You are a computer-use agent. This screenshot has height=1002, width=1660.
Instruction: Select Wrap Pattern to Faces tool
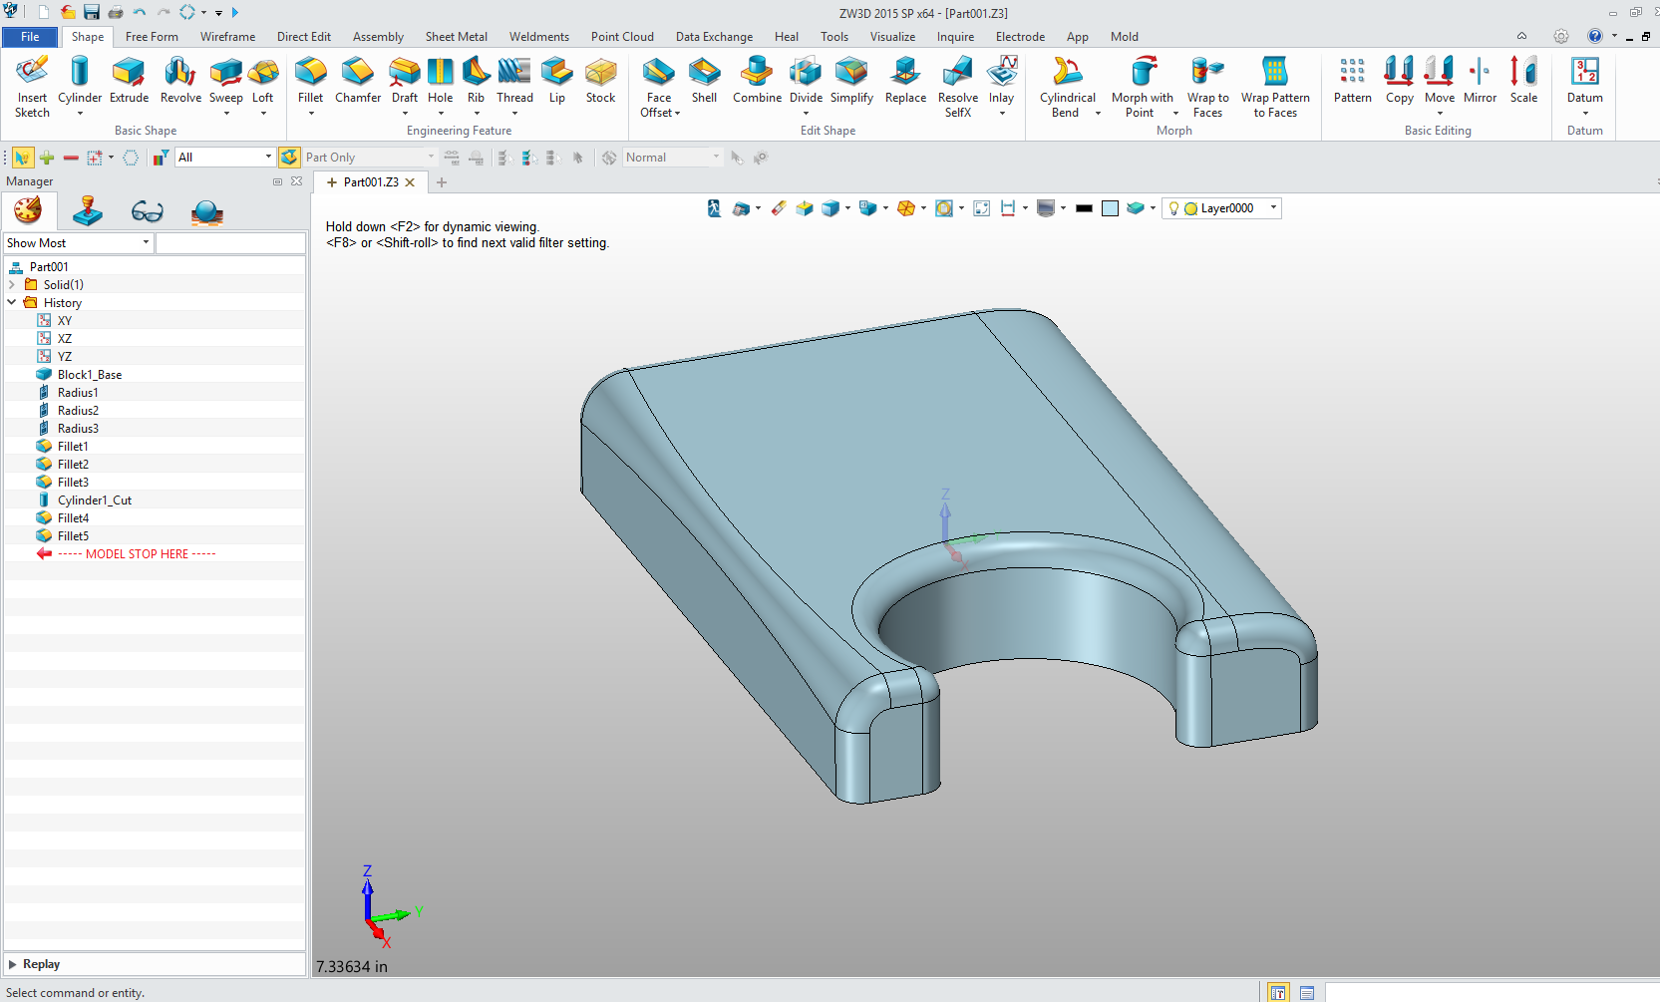pos(1275,86)
